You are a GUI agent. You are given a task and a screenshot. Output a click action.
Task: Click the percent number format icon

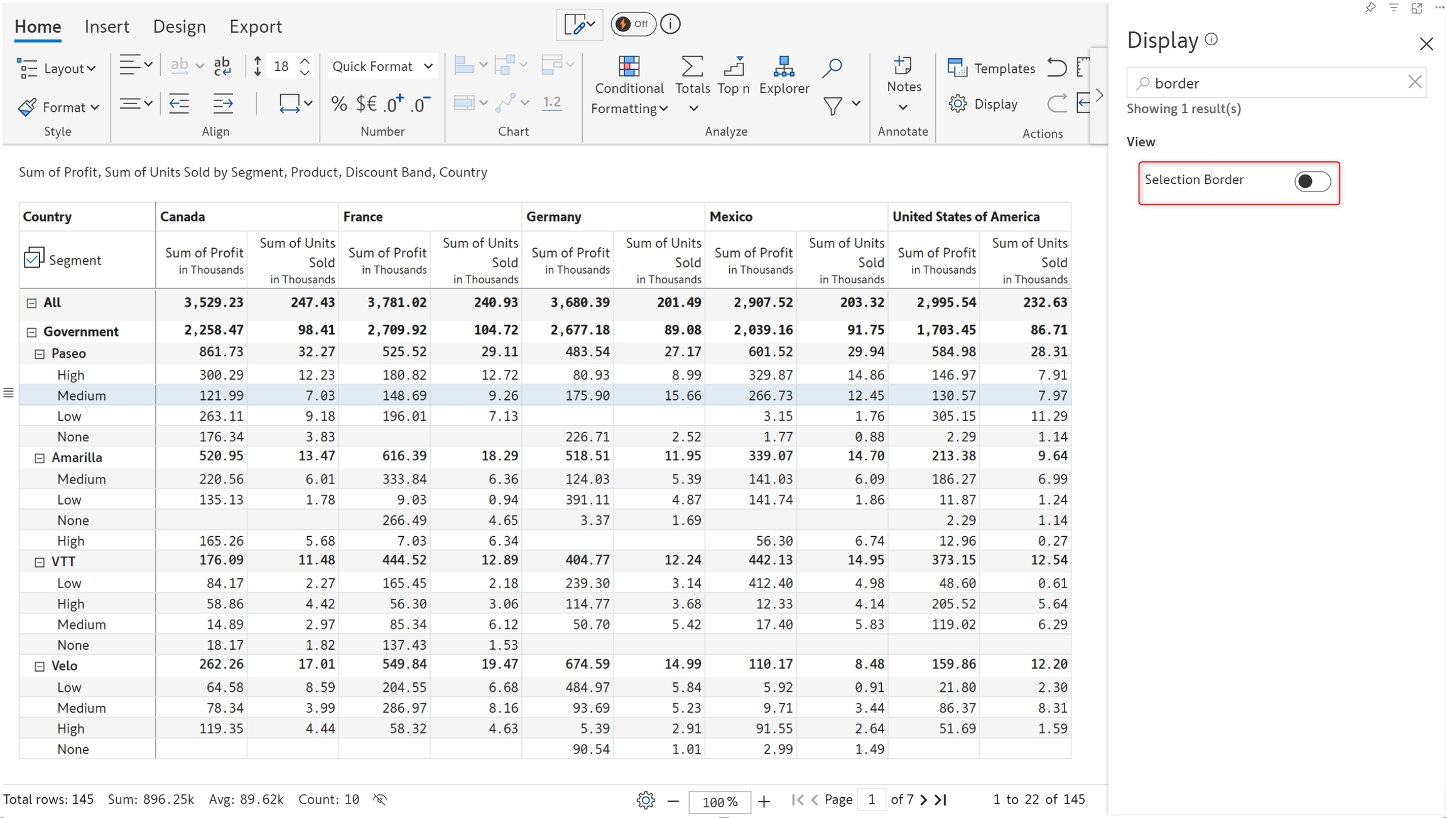pyautogui.click(x=339, y=104)
